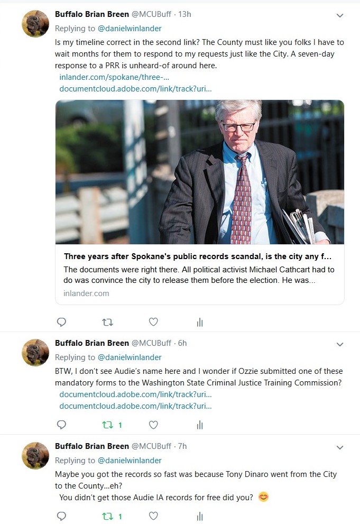Viewport: 360px width, 524px height.
Task: Like the first tweet about the PRR response
Action: click(x=153, y=322)
